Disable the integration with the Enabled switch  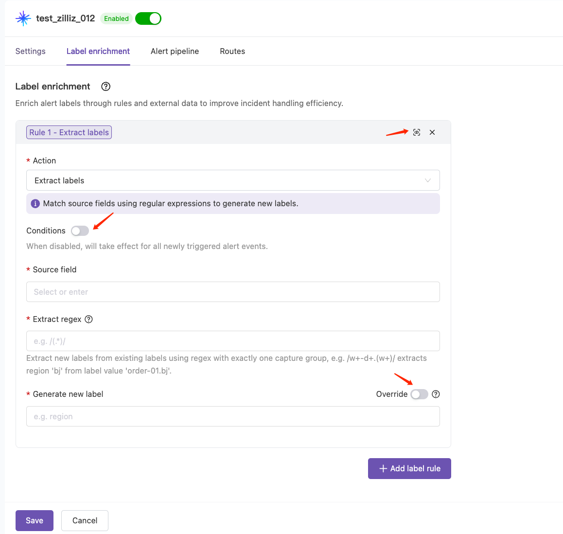(x=148, y=18)
